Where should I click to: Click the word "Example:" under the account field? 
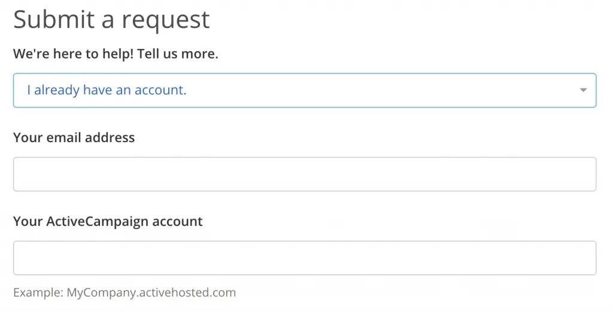[38, 293]
